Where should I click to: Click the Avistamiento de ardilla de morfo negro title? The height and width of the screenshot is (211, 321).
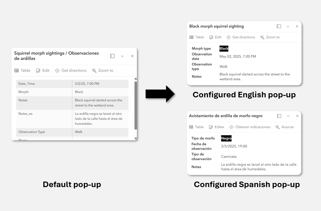coord(226,116)
